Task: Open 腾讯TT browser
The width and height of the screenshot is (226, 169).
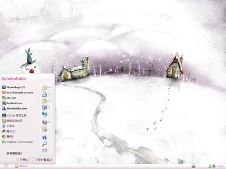Action: [x=8, y=137]
